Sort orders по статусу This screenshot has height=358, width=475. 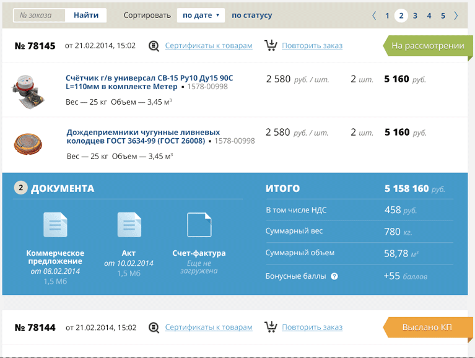(x=251, y=15)
